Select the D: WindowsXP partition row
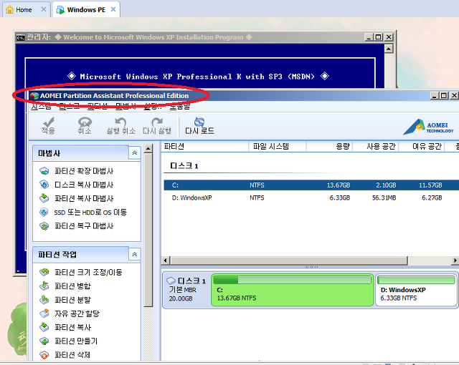 [x=311, y=198]
